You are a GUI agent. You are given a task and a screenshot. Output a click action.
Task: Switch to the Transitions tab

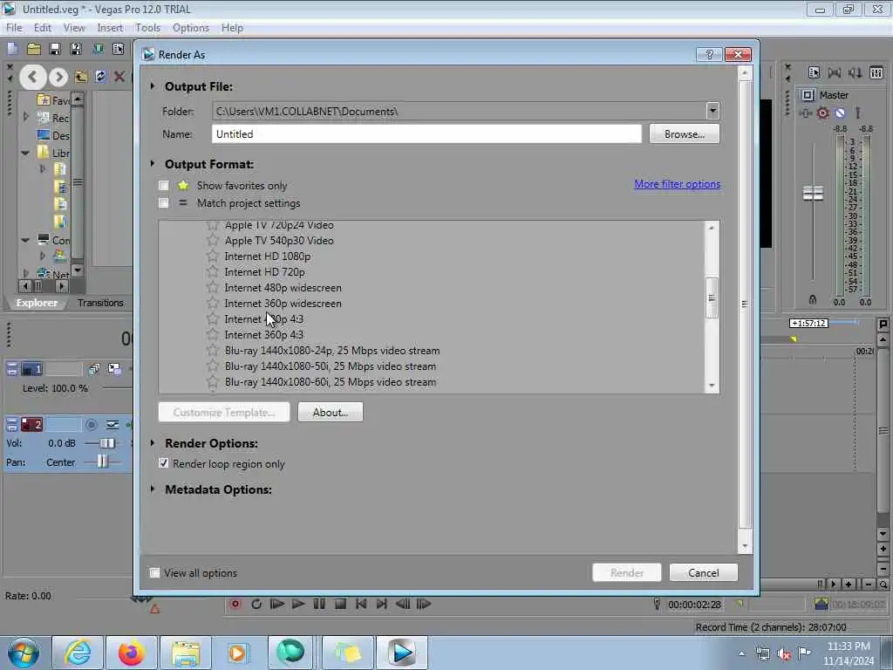coord(100,303)
